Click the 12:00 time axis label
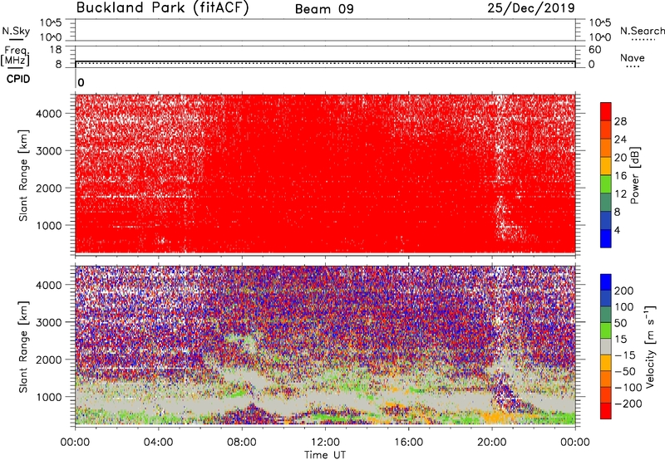665x460 pixels. point(325,443)
